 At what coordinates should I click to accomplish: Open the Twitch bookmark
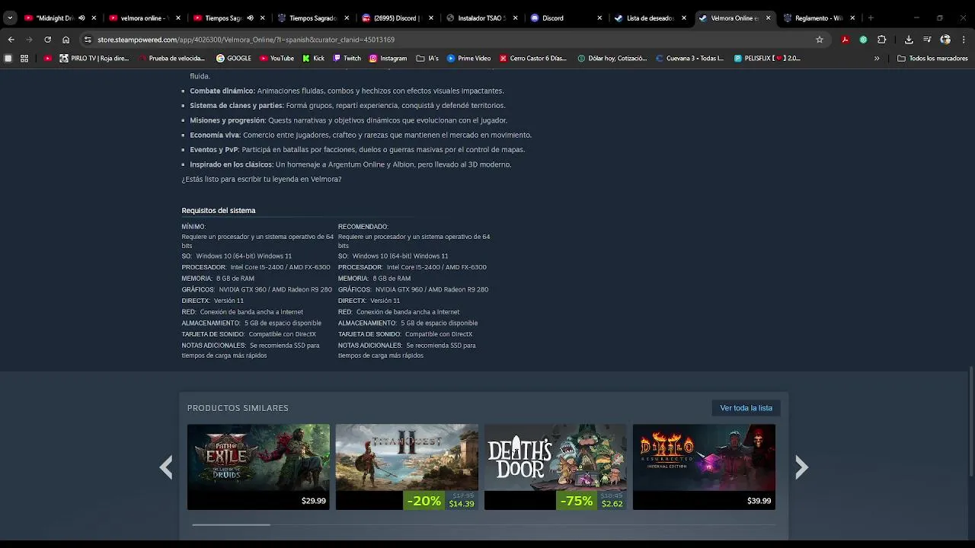click(347, 58)
